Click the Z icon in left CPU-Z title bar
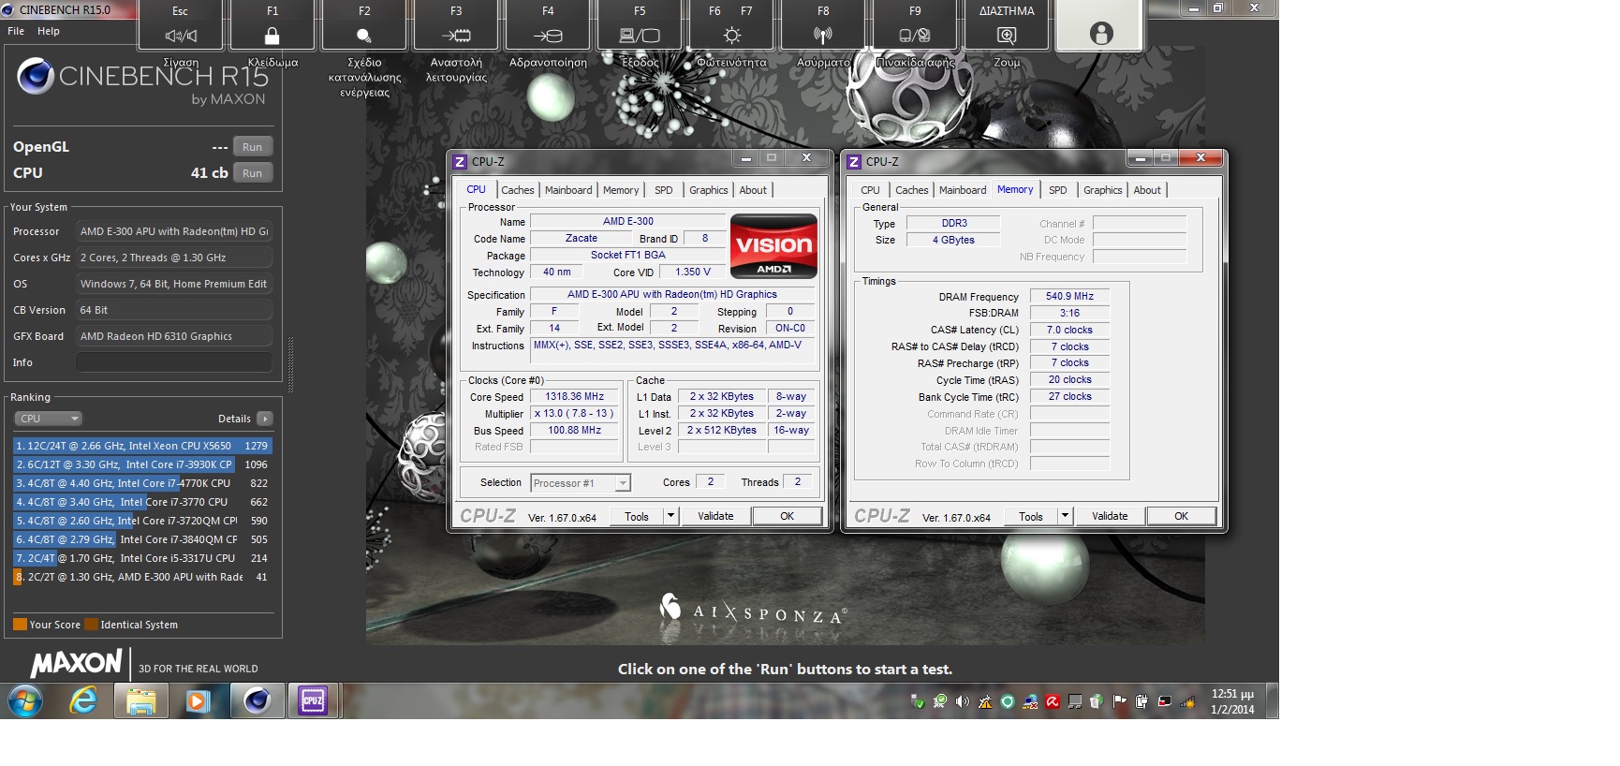The width and height of the screenshot is (1620, 766). pyautogui.click(x=460, y=161)
